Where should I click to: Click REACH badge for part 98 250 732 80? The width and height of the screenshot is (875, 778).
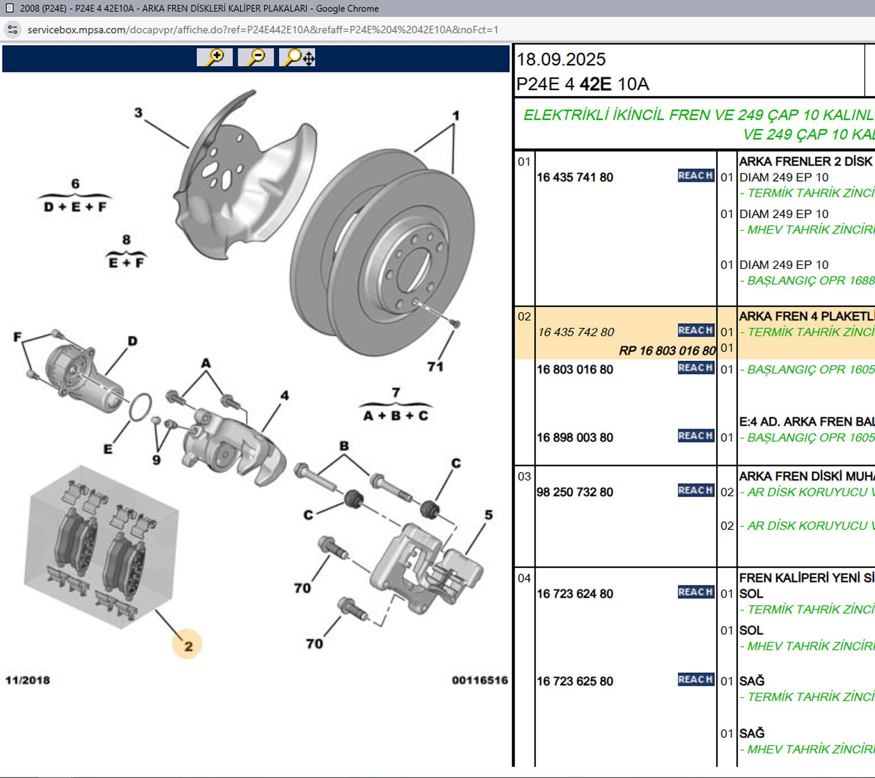click(696, 491)
